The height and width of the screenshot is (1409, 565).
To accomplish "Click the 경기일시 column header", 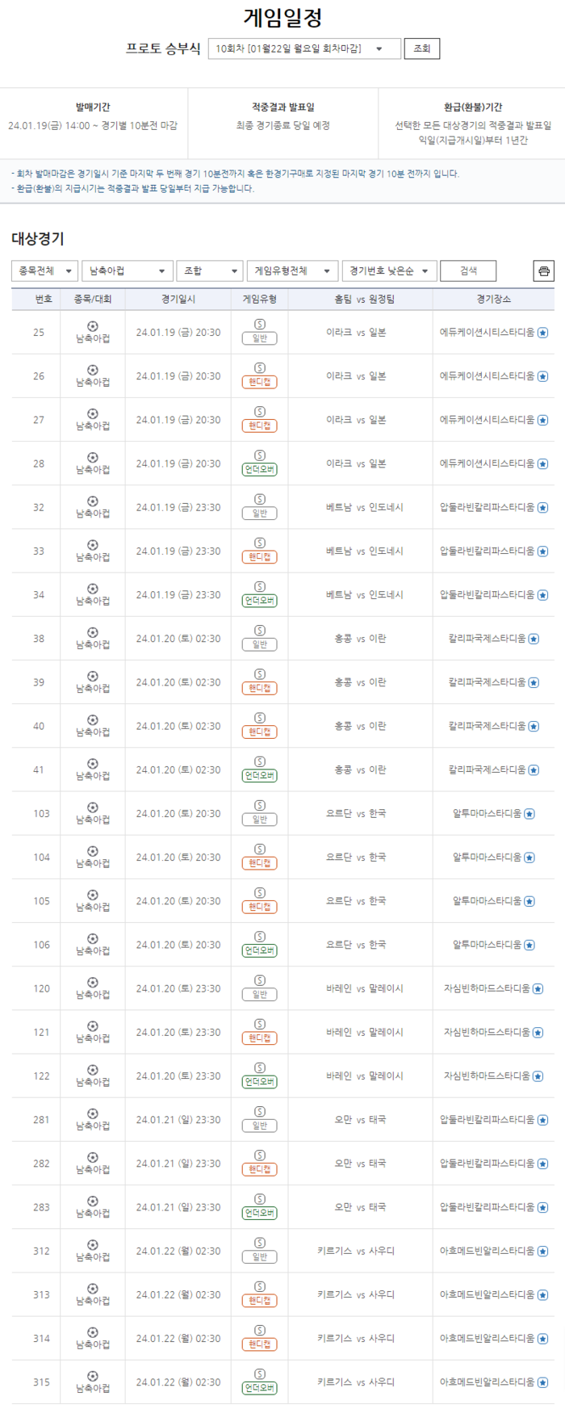I will (178, 300).
